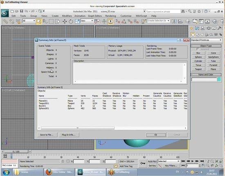Open the Material Editor icon
This screenshot has height=176, width=225.
coord(215,22)
